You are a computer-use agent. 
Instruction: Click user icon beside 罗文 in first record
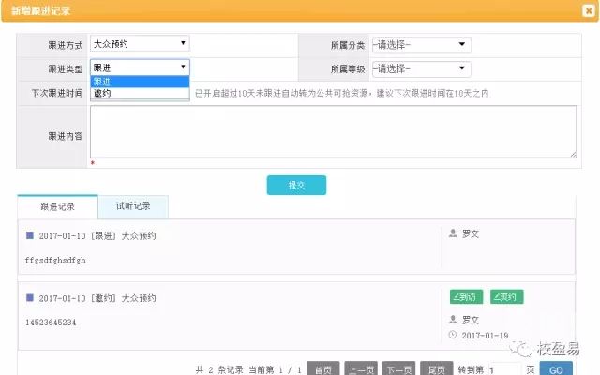pyautogui.click(x=454, y=233)
